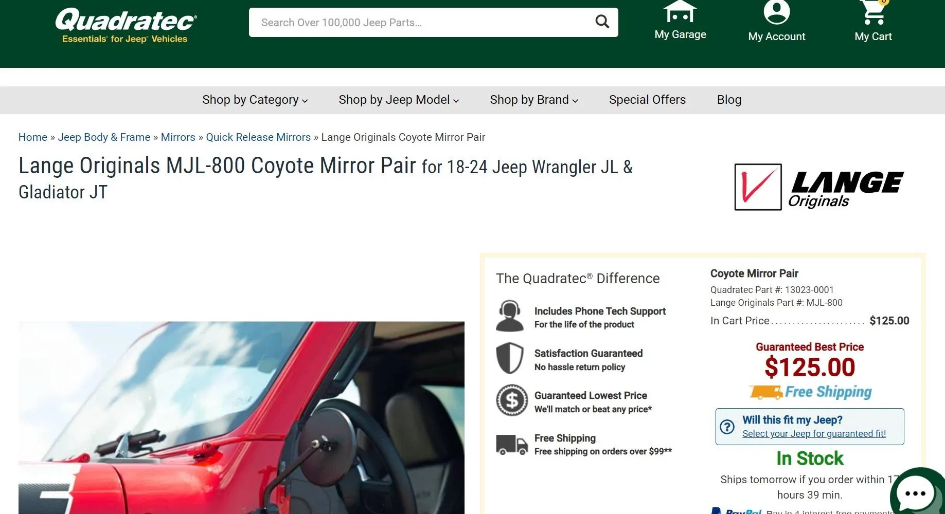Click Satisfaction Guaranteed text
The height and width of the screenshot is (514, 945).
pyautogui.click(x=589, y=353)
